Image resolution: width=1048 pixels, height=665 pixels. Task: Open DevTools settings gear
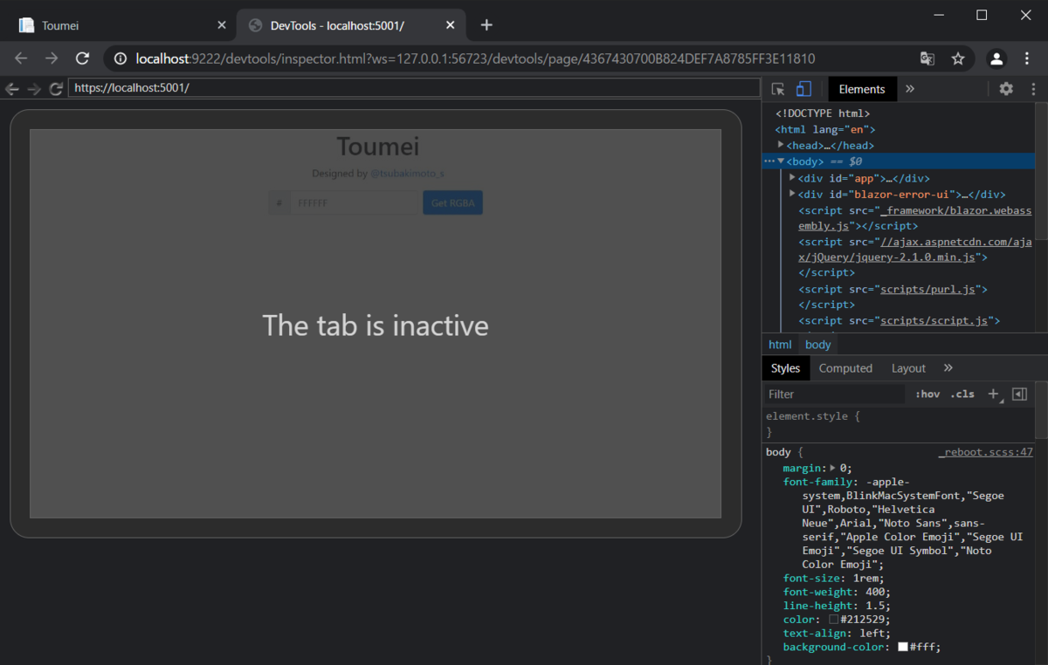(1006, 88)
